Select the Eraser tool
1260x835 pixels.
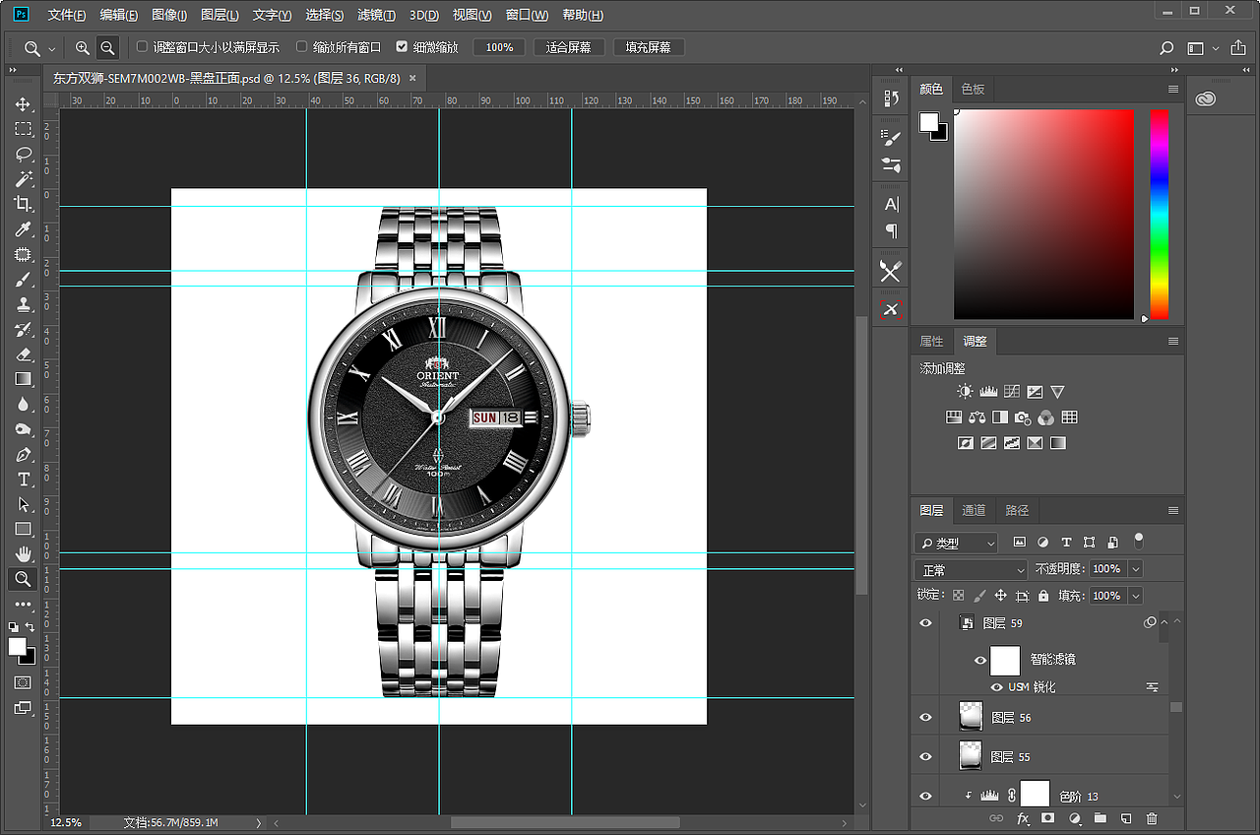(23, 354)
